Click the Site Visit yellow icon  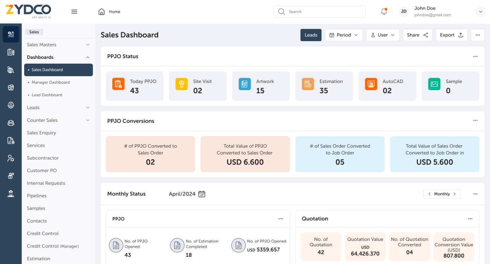pos(181,84)
